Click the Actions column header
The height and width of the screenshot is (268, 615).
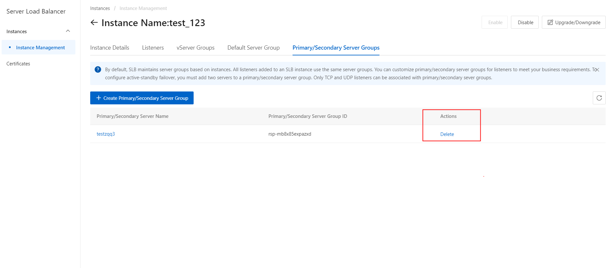[x=448, y=116]
